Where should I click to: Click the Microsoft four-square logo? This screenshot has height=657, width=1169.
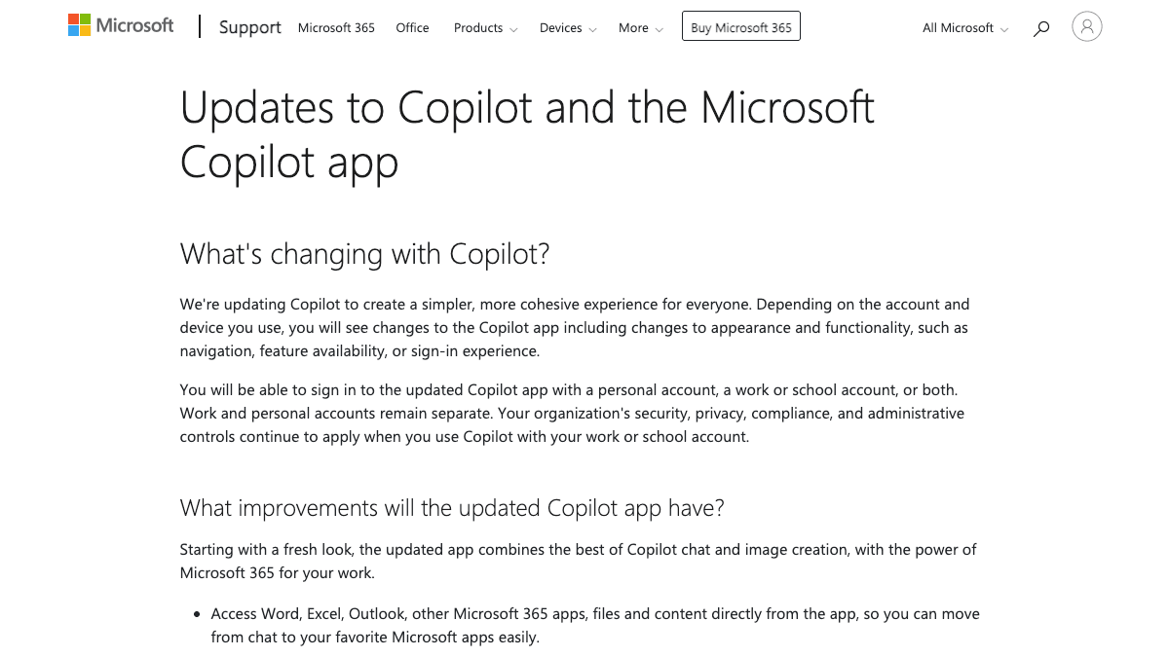tap(79, 25)
